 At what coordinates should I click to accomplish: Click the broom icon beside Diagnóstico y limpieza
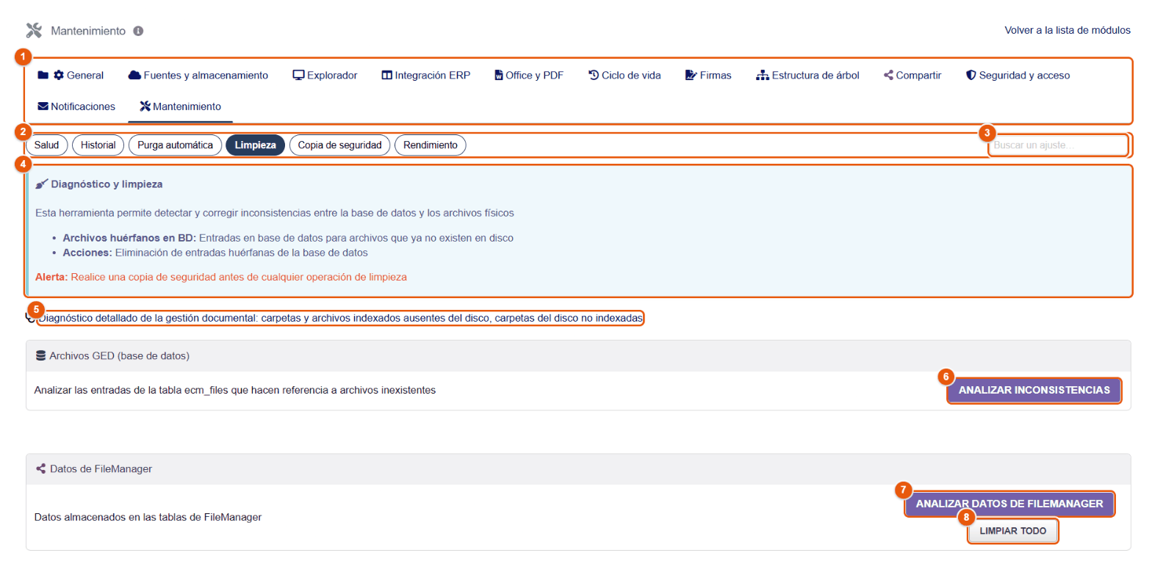pos(41,184)
